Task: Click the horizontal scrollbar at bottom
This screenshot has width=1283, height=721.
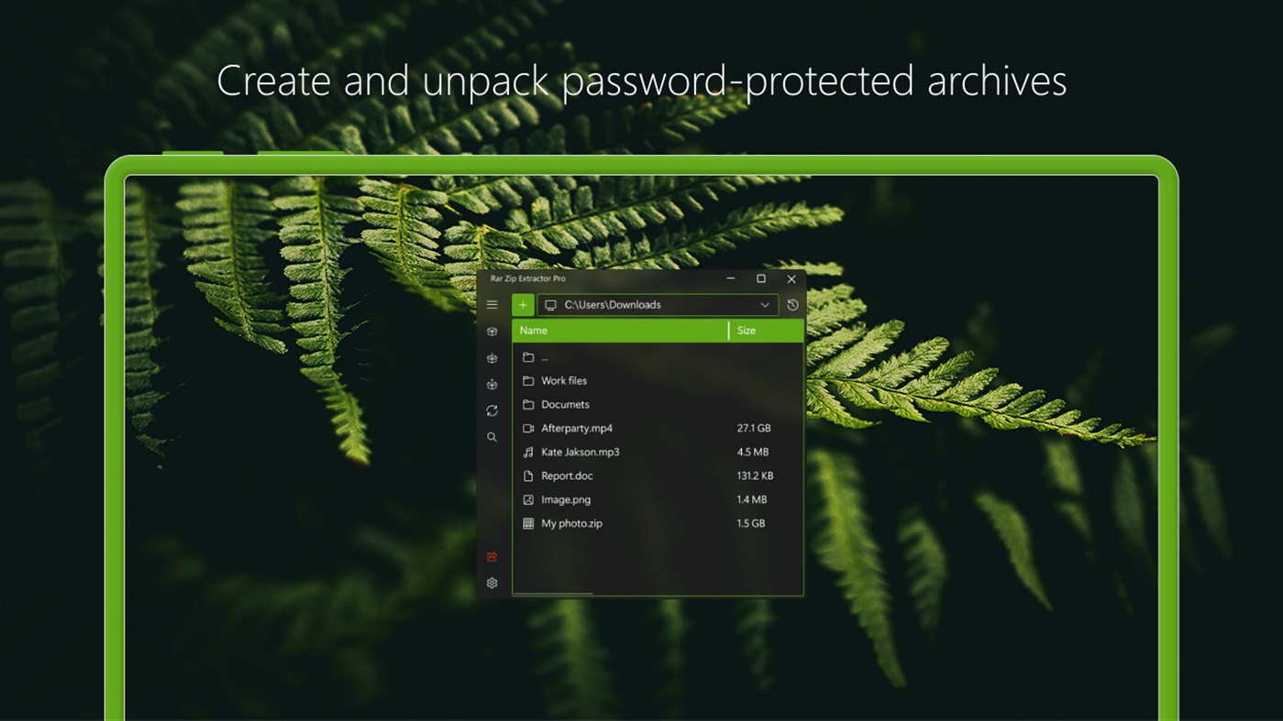Action: pos(553,594)
